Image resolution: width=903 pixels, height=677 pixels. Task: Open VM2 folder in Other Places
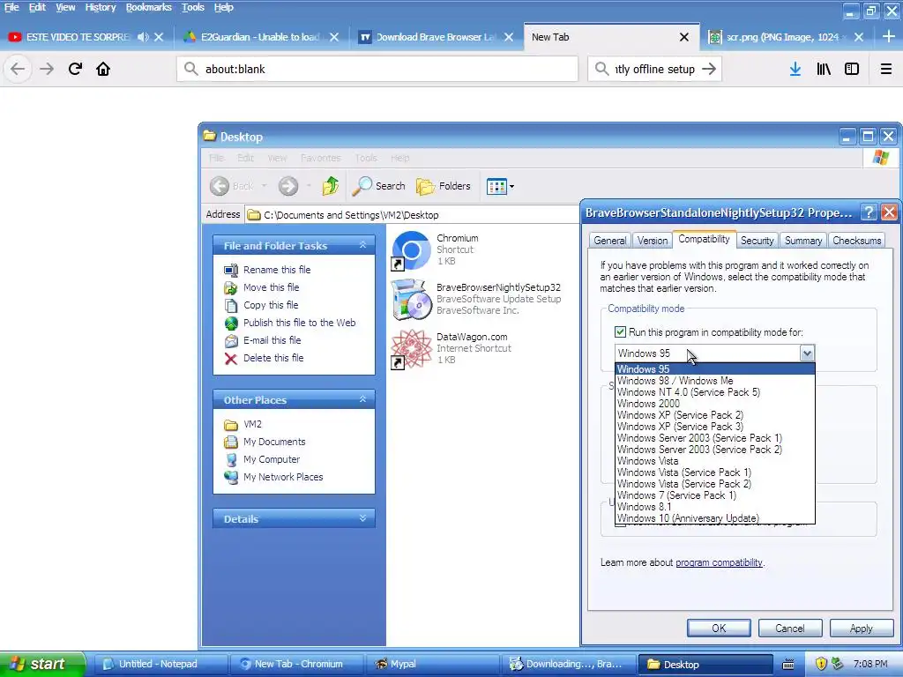252,424
